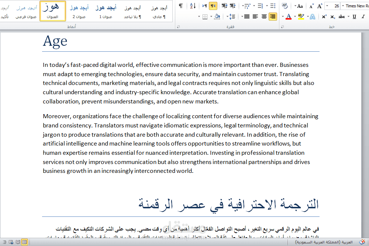Toggle strikethrough formatting
The height and width of the screenshot is (246, 369).
pyautogui.click(x=342, y=17)
